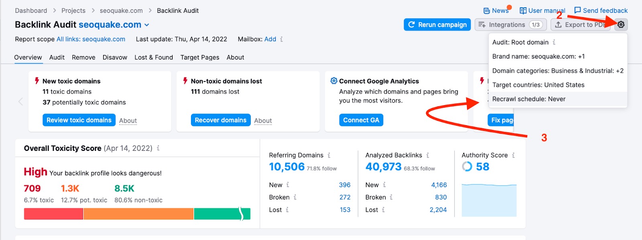Click the previous card carousel arrow
The height and width of the screenshot is (240, 642).
[x=20, y=102]
